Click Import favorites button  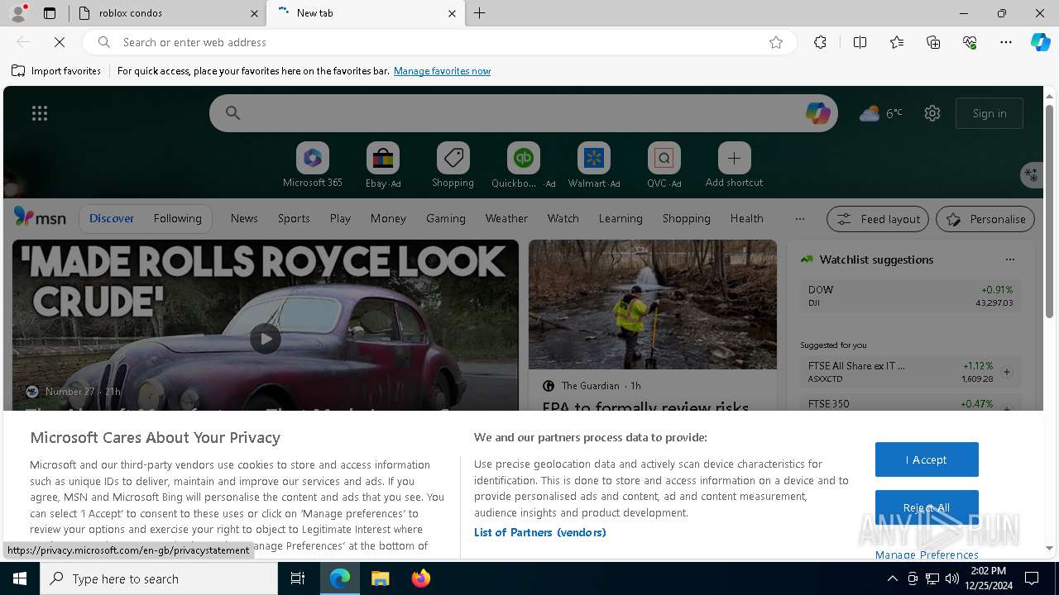click(x=56, y=71)
